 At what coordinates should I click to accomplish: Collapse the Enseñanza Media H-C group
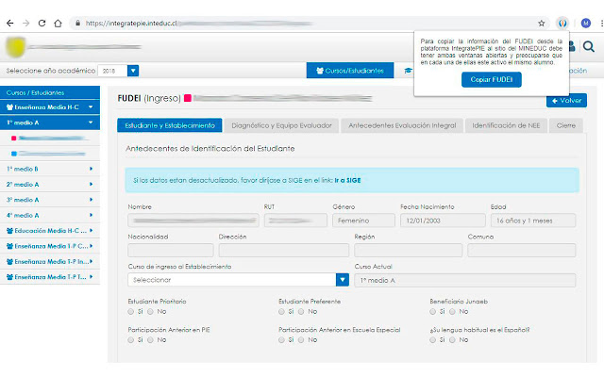tap(50, 107)
